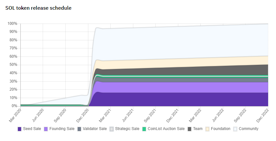Click the Dec 2022 x-axis label

coord(262,116)
